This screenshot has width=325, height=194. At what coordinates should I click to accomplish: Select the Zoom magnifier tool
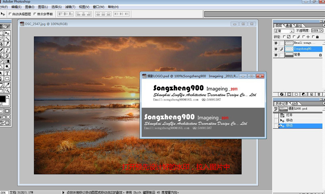8,90
